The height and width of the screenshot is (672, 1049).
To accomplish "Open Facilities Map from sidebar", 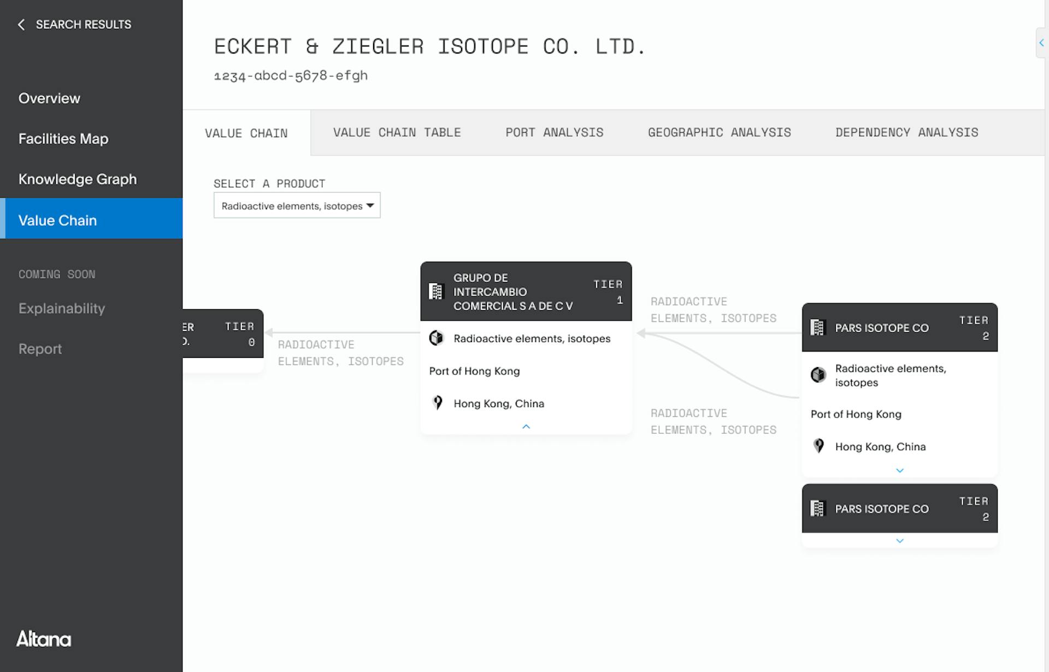I will coord(63,139).
